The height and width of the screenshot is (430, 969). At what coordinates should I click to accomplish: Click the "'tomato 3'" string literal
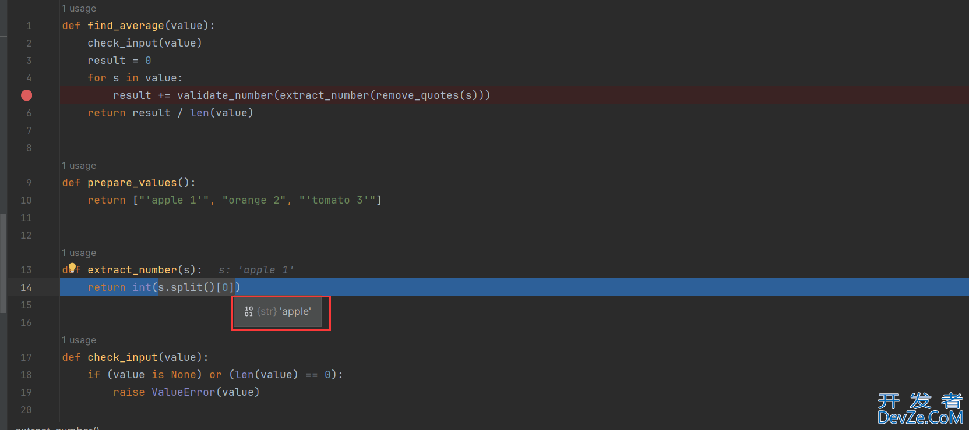pos(337,200)
